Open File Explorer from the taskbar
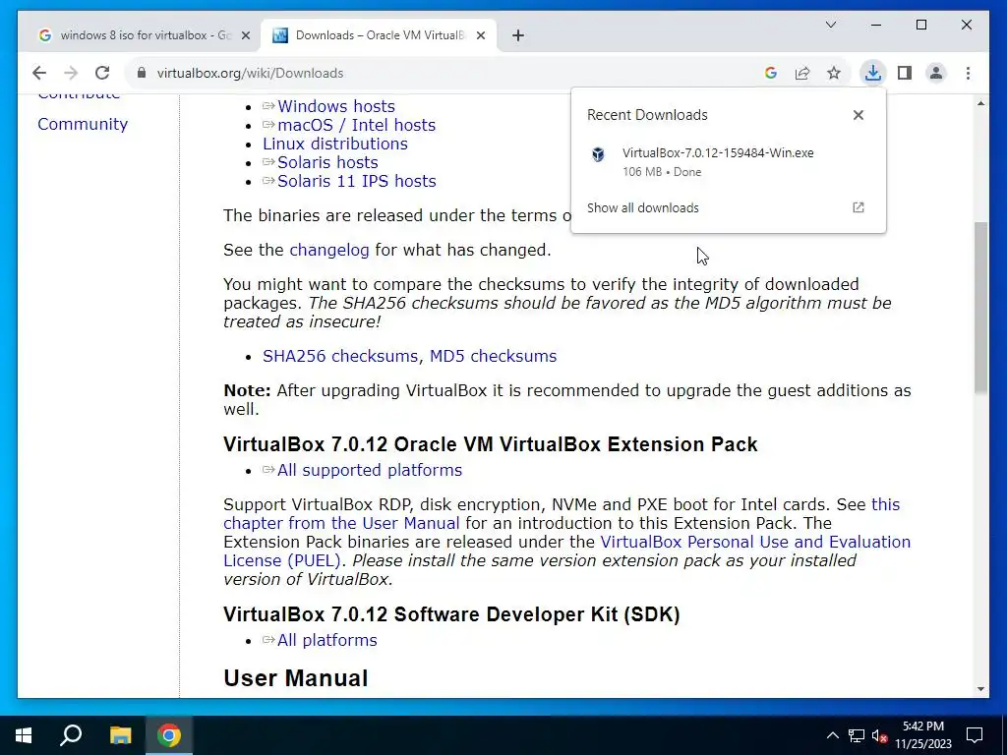This screenshot has width=1007, height=755. click(x=120, y=735)
